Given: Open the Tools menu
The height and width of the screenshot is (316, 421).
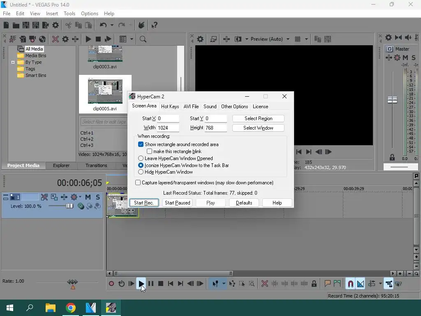Looking at the screenshot, I should [x=69, y=14].
